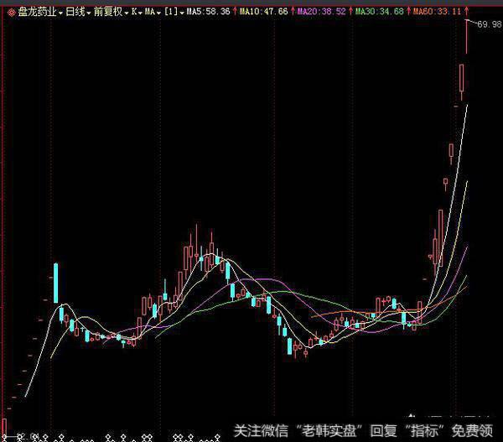
Task: Click the 69.98 high price marker
Action: (x=488, y=25)
